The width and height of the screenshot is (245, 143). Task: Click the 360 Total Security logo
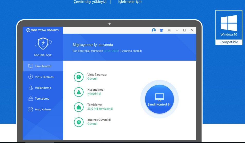click(43, 30)
